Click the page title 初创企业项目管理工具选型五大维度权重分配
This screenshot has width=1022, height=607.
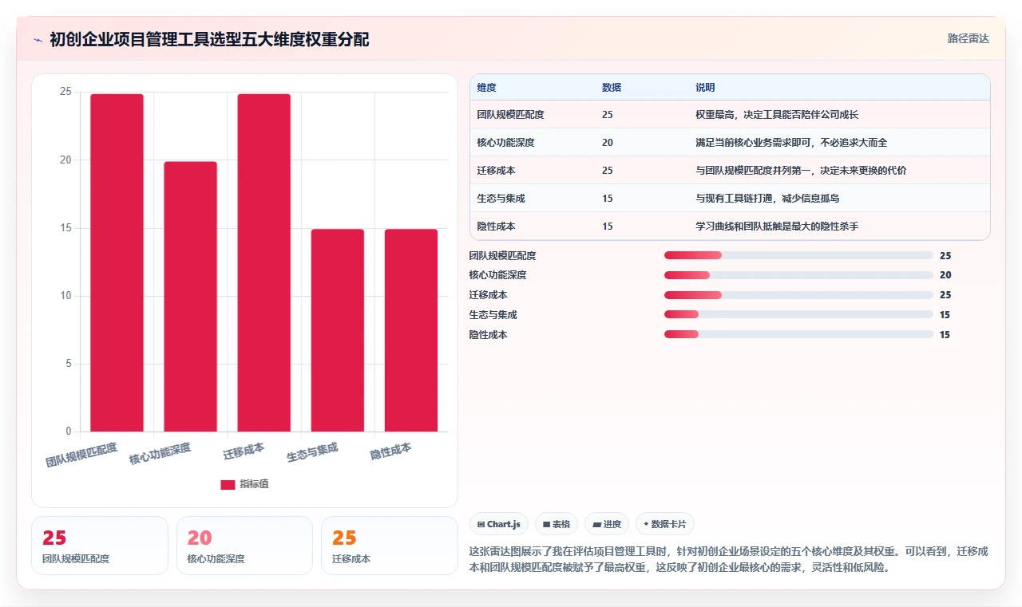[209, 40]
